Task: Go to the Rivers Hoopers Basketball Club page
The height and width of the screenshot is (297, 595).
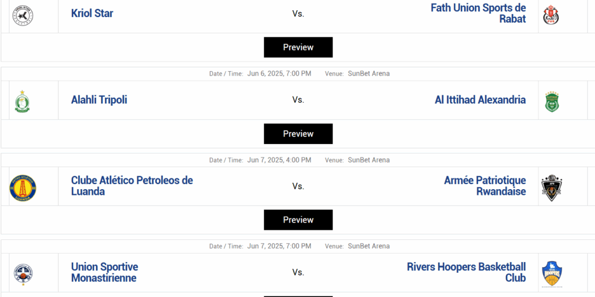Action: pos(466,272)
